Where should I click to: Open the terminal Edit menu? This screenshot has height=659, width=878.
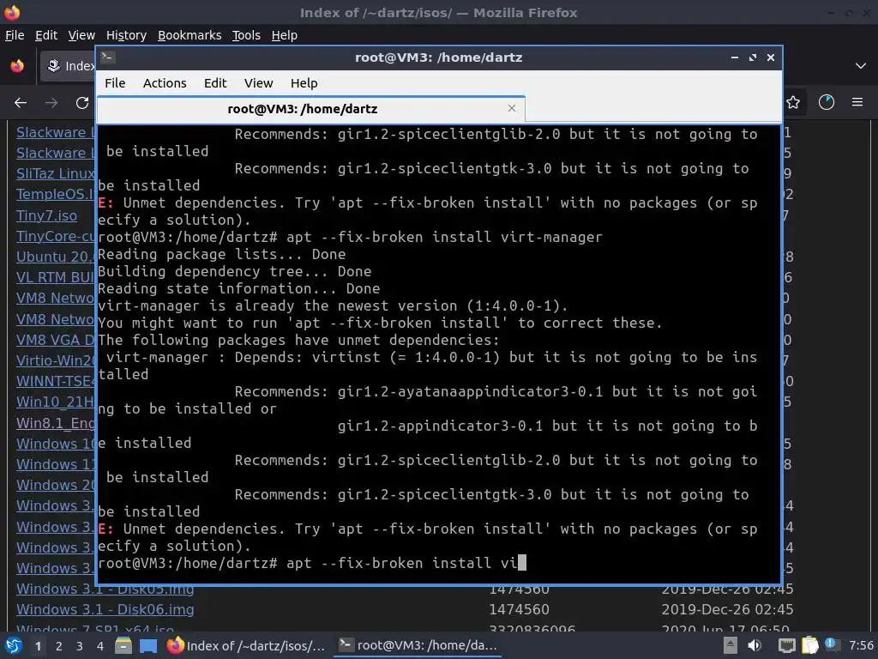coord(215,83)
